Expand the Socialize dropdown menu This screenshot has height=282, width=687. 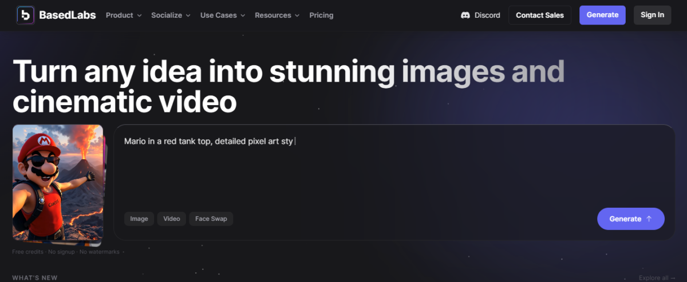pos(171,15)
